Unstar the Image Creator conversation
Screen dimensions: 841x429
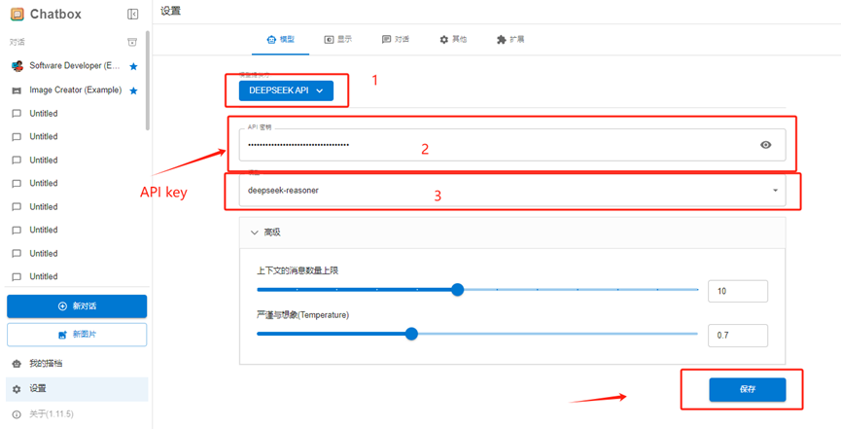[x=133, y=90]
